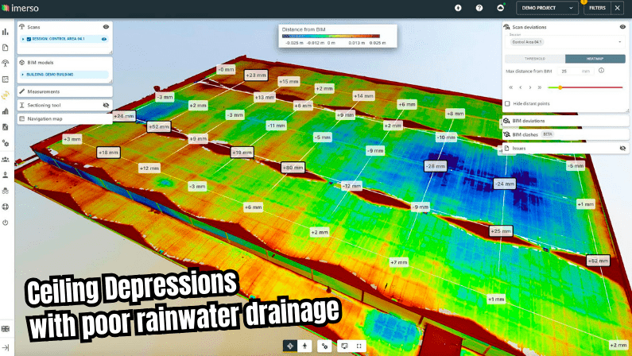Open the bar chart dashboard sidebar icon
This screenshot has width=632, height=356.
pyautogui.click(x=6, y=32)
